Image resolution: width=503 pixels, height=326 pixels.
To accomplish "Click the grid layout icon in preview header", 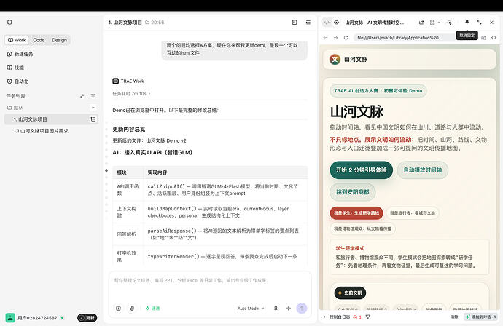I will pyautogui.click(x=432, y=23).
